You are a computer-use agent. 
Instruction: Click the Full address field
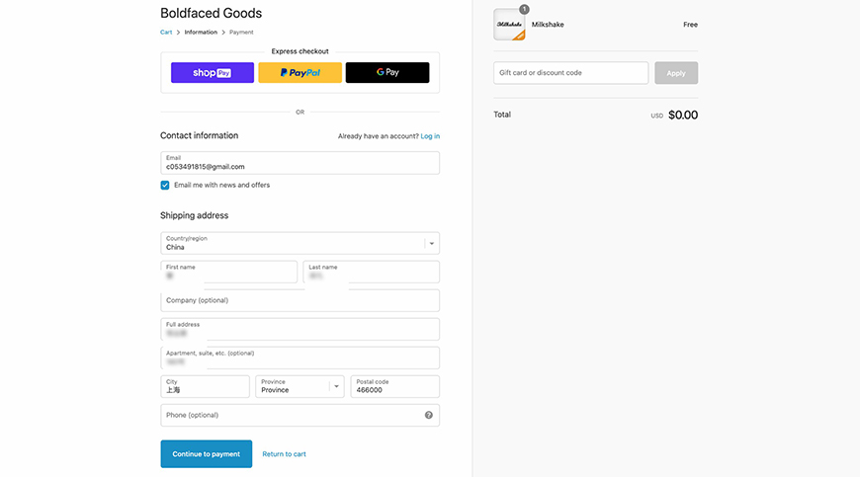[301, 329]
